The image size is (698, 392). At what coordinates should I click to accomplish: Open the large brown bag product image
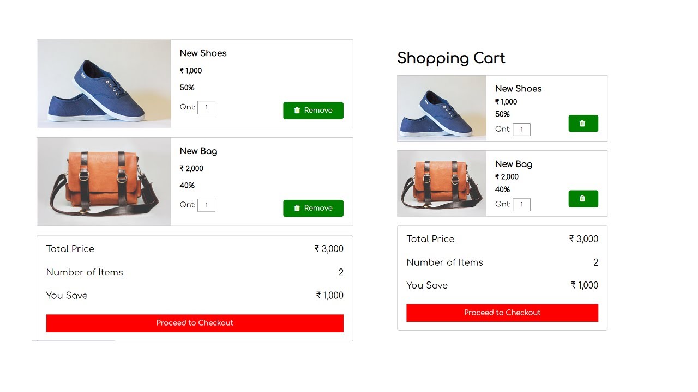[104, 182]
